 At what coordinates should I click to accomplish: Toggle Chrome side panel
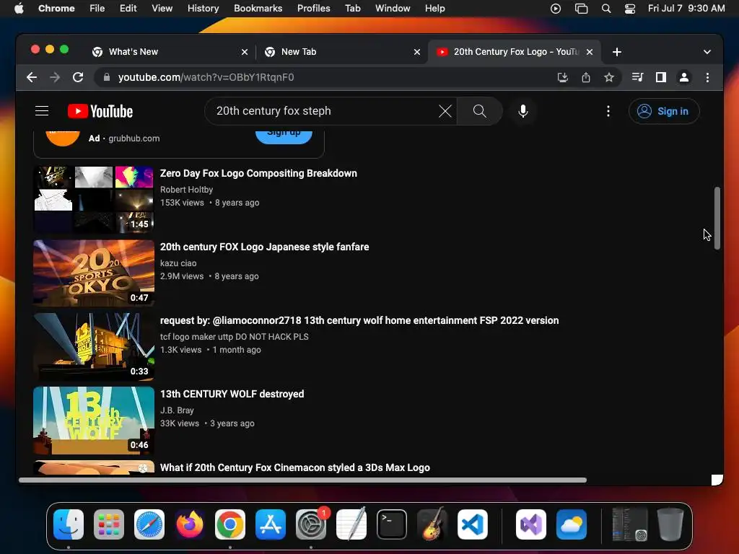tap(661, 77)
